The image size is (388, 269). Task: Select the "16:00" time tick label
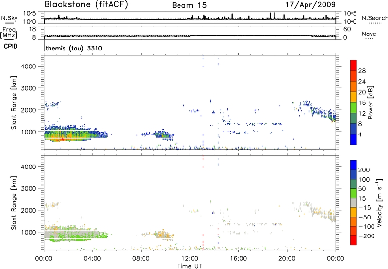pyautogui.click(x=238, y=259)
